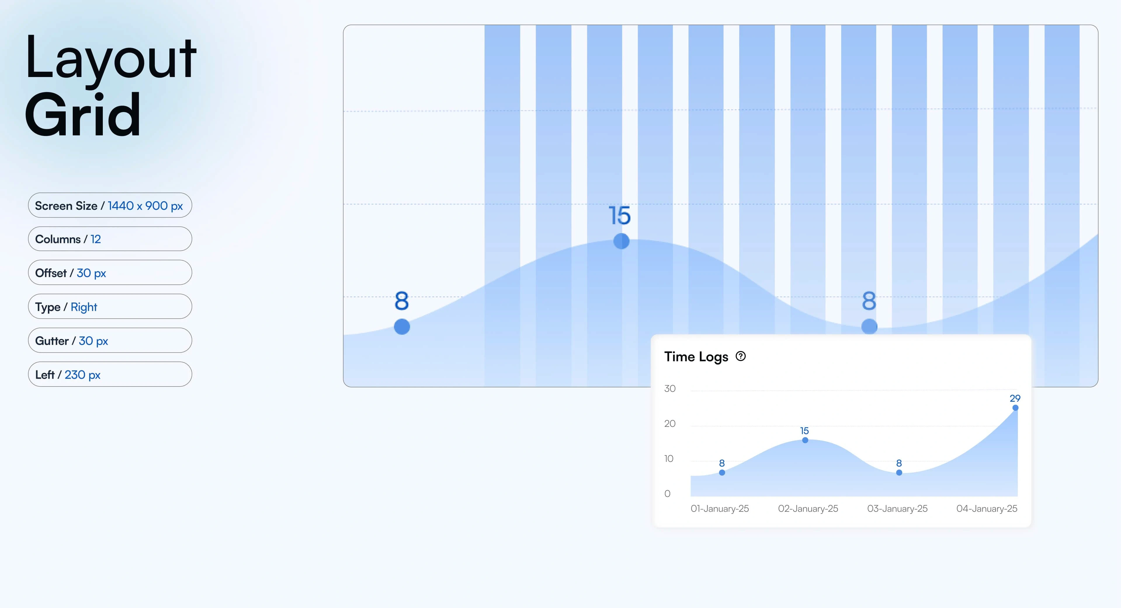Click the 03-January-25 axis label
Image resolution: width=1121 pixels, height=608 pixels.
click(x=897, y=509)
